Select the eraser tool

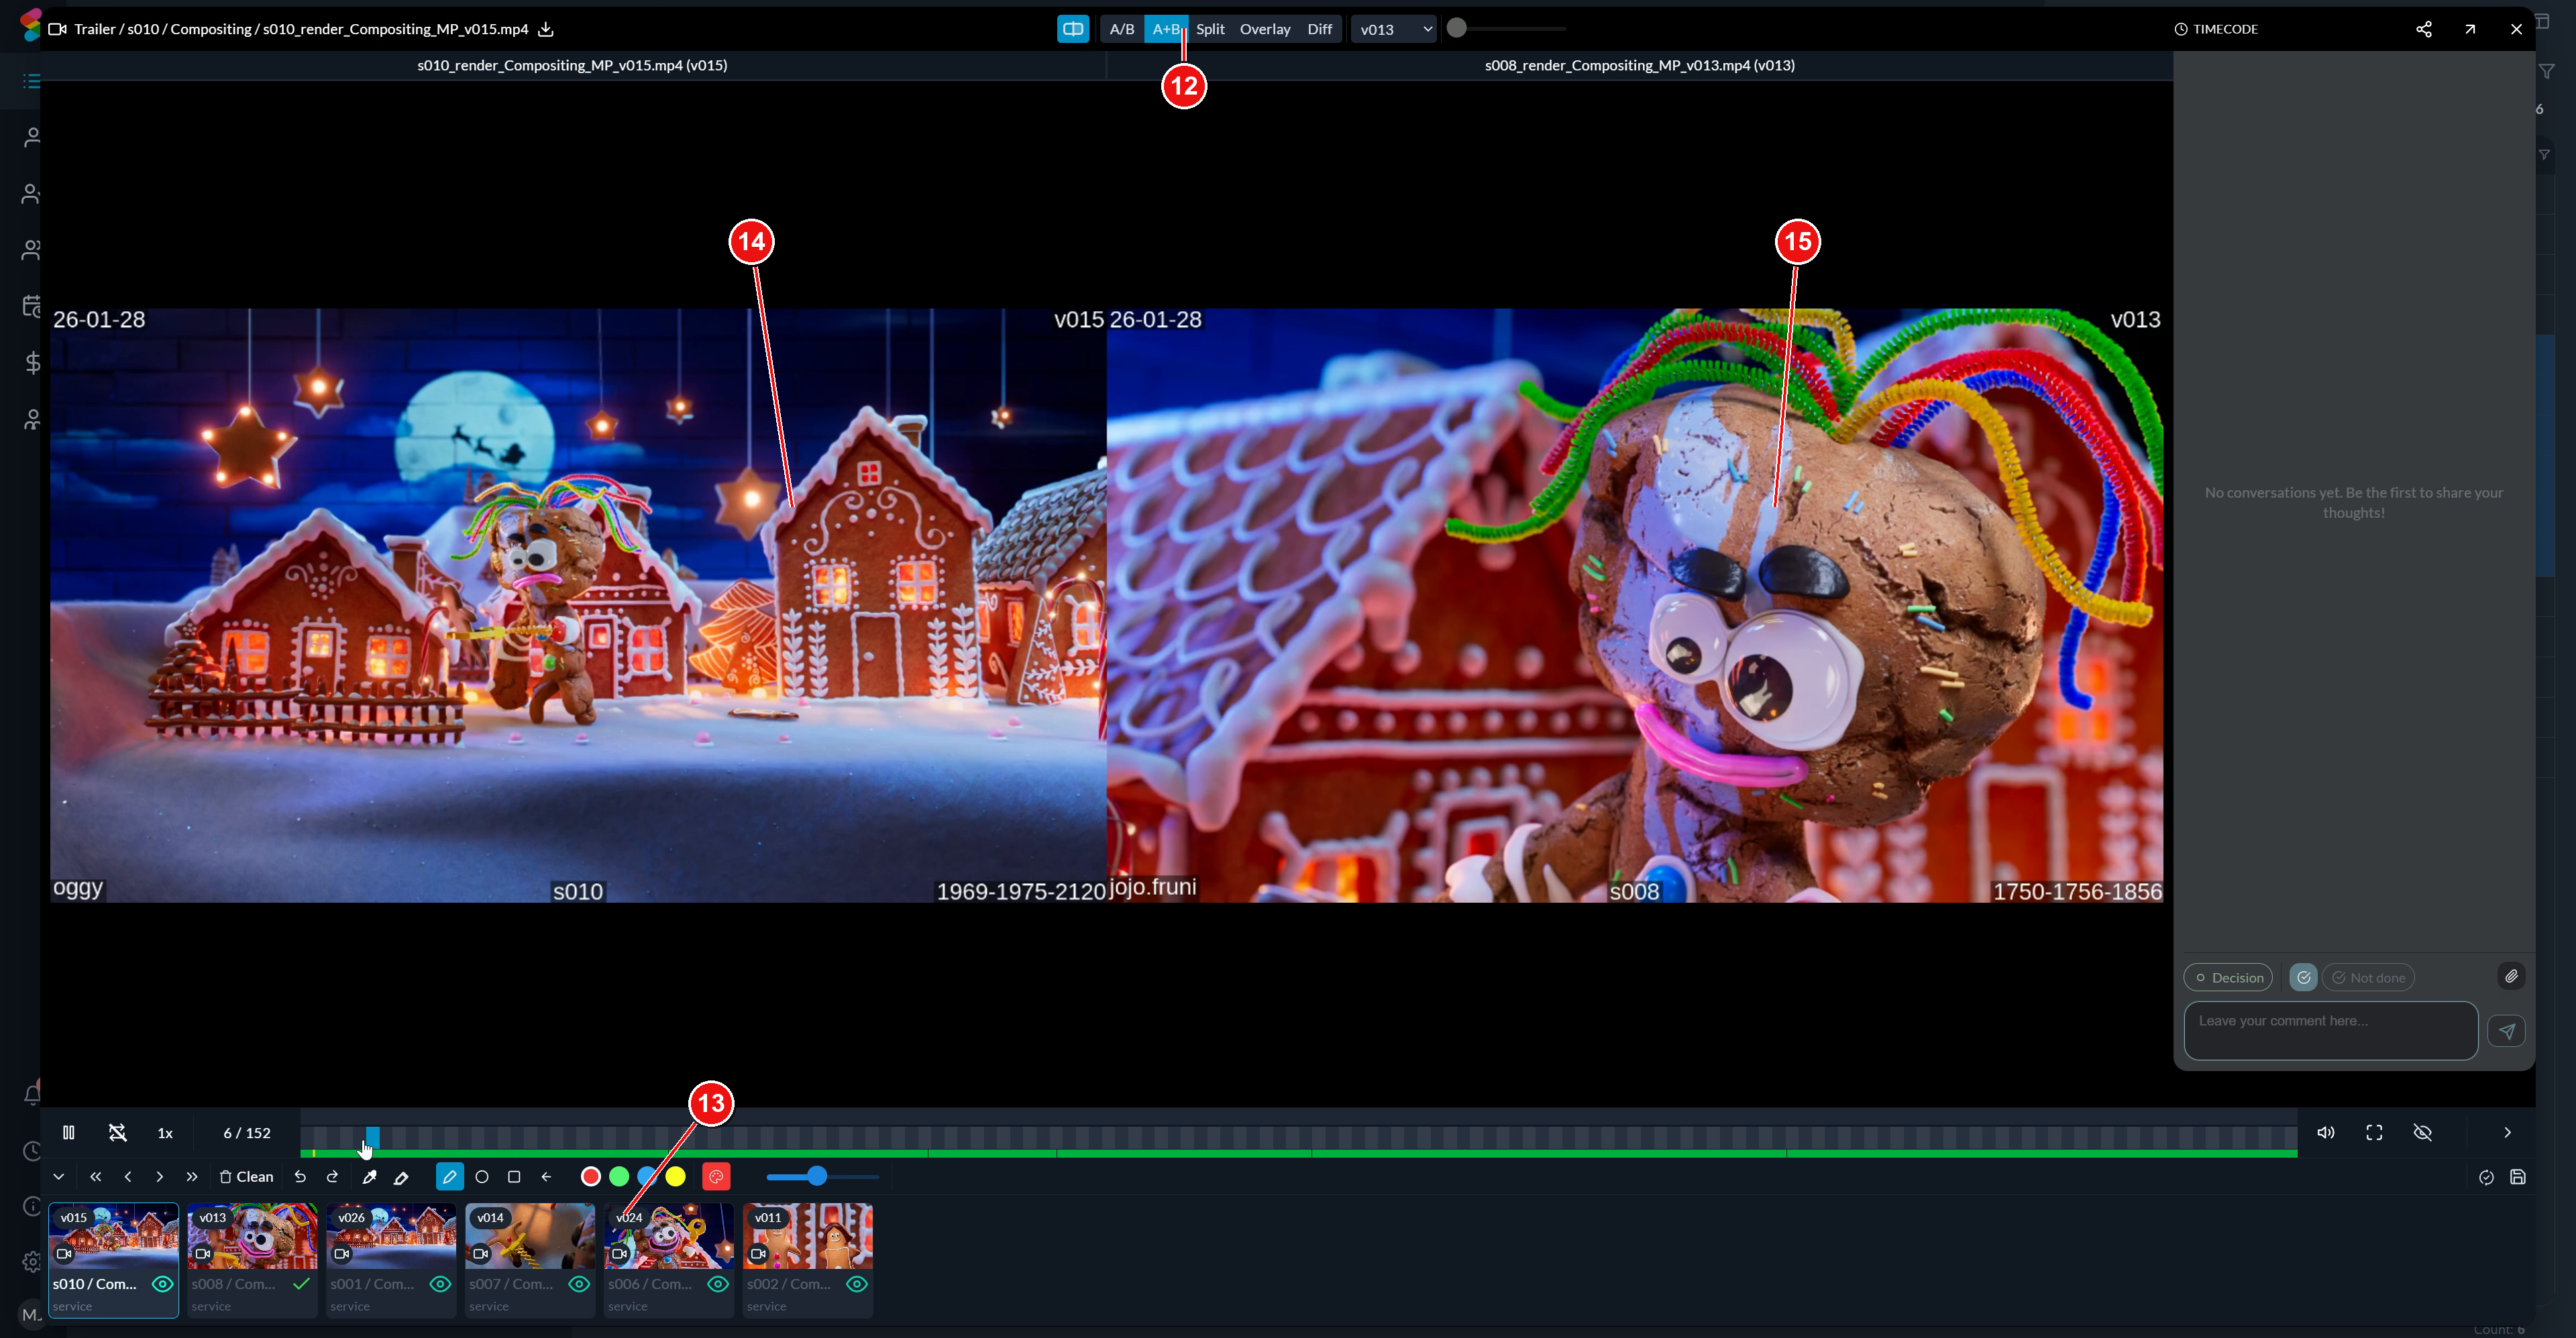pos(402,1177)
